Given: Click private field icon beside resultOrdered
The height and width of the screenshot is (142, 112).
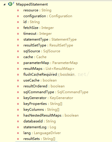Looking at the screenshot, I should tap(18, 86).
